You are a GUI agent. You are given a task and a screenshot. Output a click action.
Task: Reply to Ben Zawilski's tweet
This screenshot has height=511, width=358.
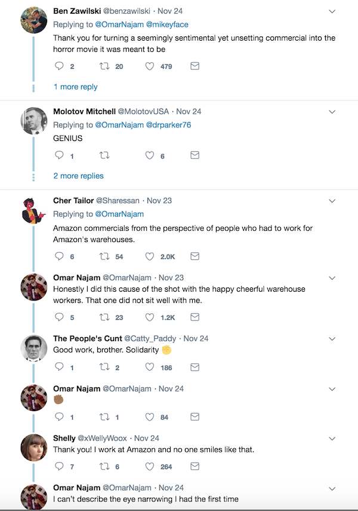pos(59,66)
